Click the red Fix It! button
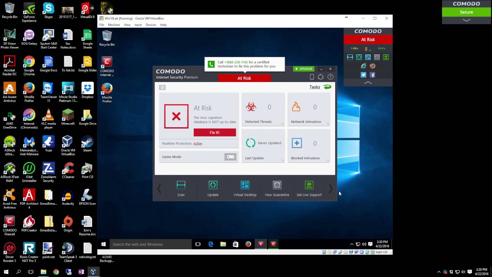The height and width of the screenshot is (277, 492). click(x=214, y=132)
